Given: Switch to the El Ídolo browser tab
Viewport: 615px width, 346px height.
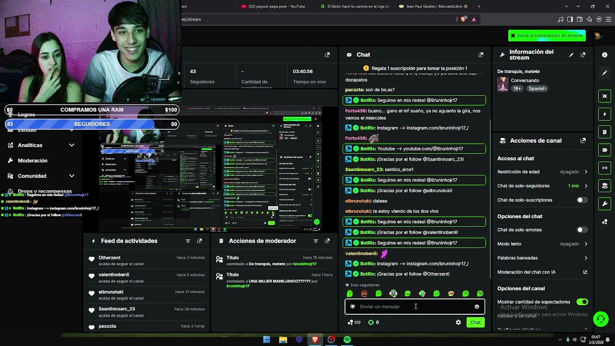Looking at the screenshot, I should click(x=356, y=6).
